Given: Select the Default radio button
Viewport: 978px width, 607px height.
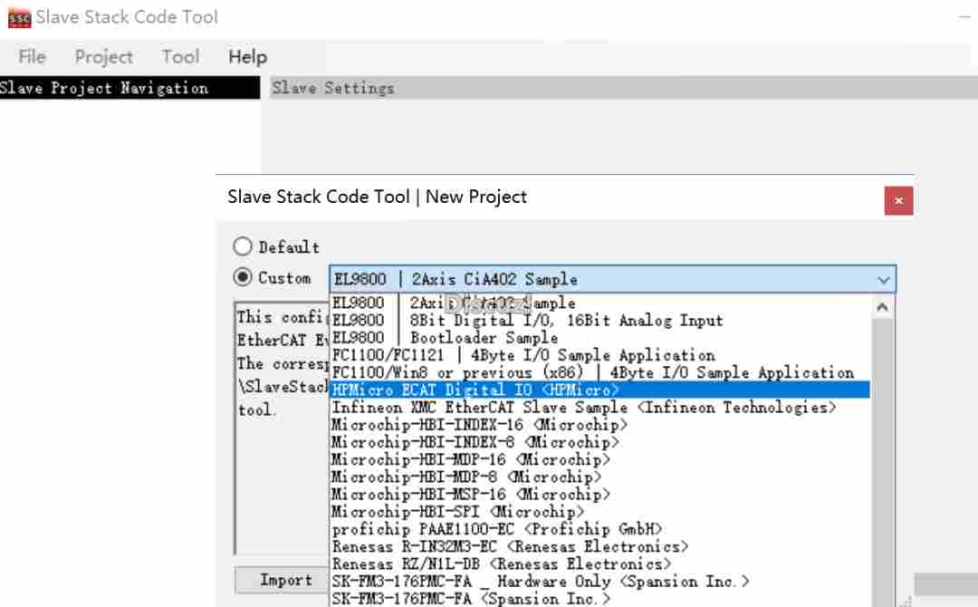Looking at the screenshot, I should (x=243, y=246).
